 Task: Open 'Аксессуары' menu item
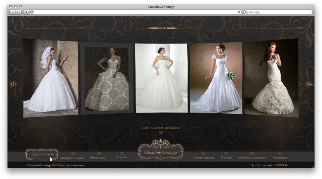tap(98, 157)
